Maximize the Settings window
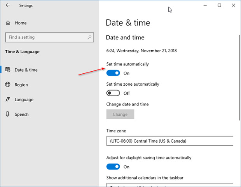 (219, 5)
